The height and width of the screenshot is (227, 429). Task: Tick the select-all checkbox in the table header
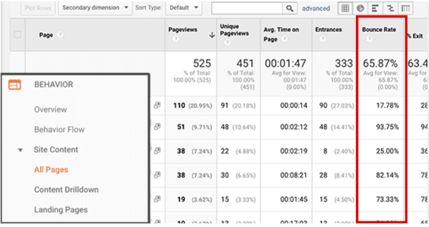point(17,35)
